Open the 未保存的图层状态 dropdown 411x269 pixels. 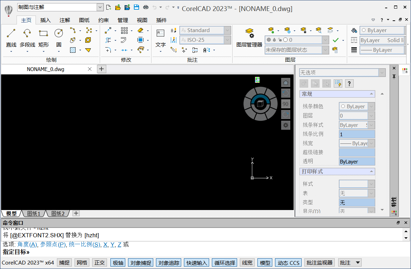325,50
